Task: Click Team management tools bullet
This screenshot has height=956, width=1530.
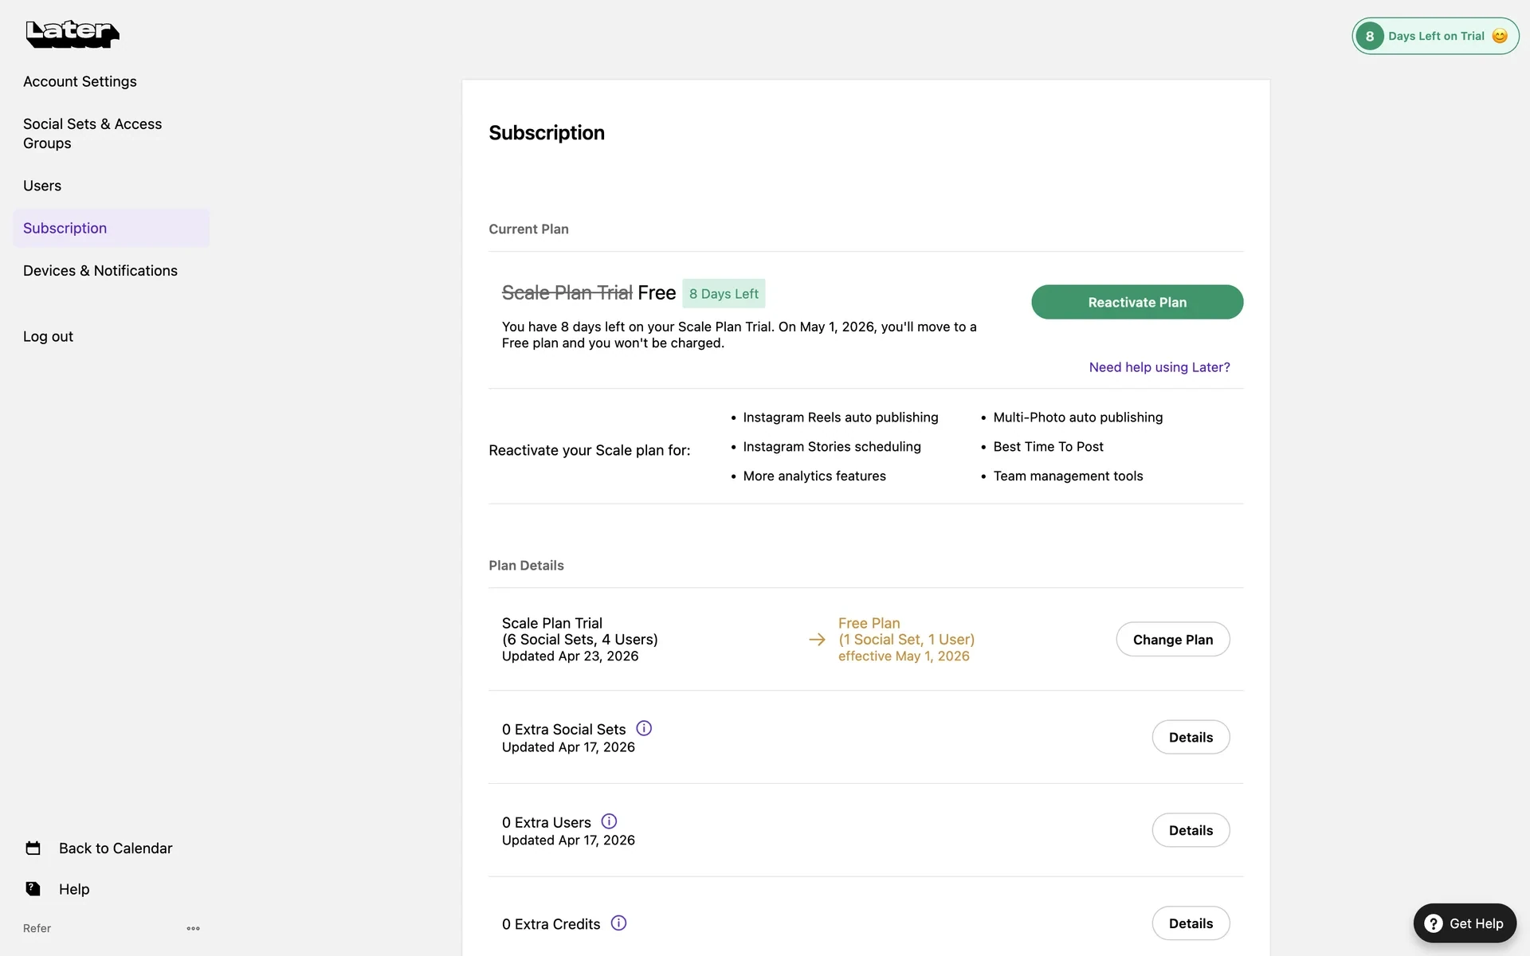Action: coord(1068,476)
